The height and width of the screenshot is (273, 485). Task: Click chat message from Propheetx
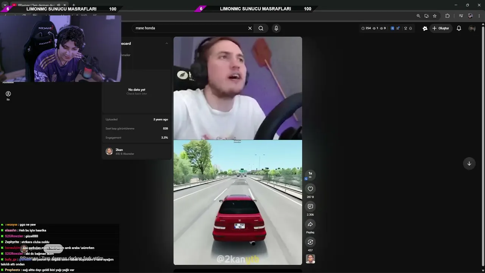pyautogui.click(x=38, y=270)
